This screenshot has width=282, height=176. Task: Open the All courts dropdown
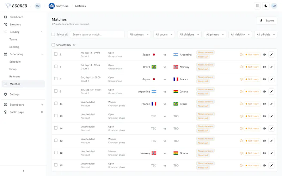164,34
